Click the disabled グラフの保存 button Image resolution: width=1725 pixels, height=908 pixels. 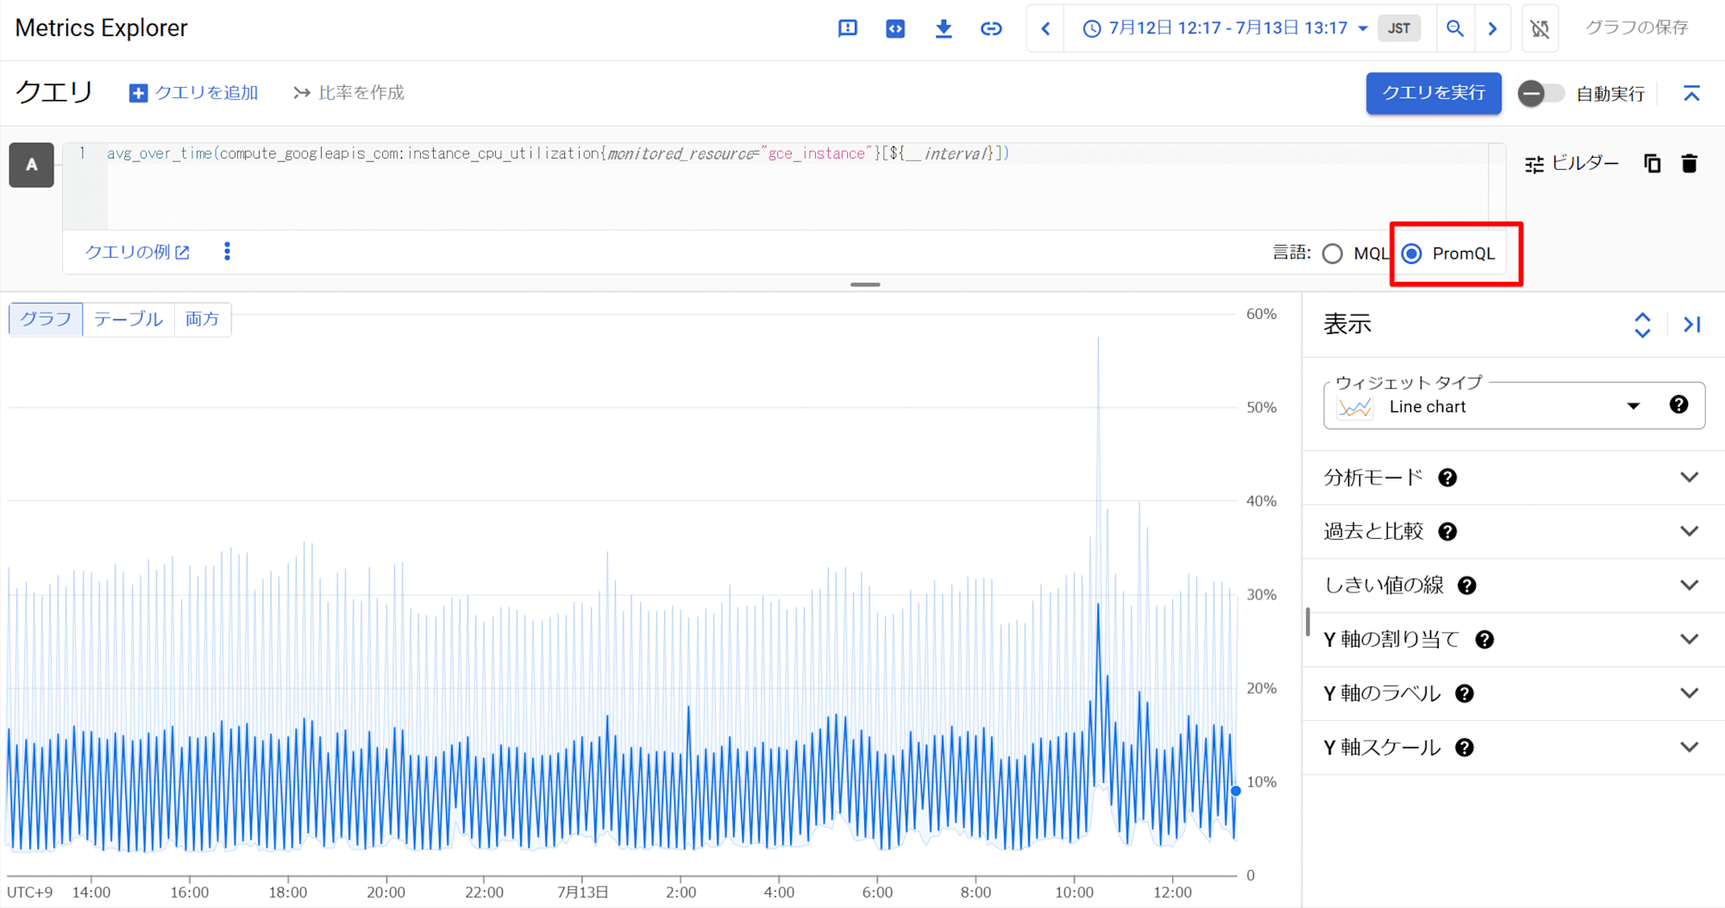(1636, 28)
